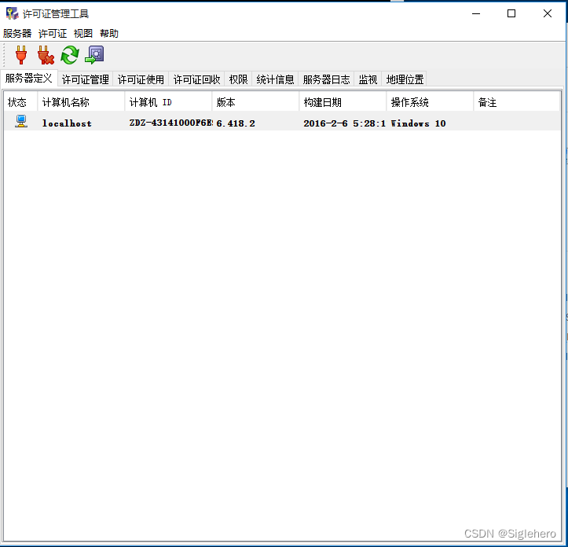Screen dimensions: 568x547
Task: Go to the 许可证回收 tab
Action: coord(197,79)
